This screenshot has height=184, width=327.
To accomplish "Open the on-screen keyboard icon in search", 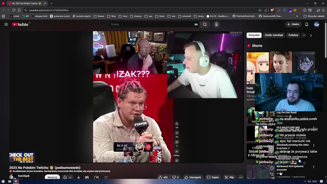I will click(x=196, y=24).
